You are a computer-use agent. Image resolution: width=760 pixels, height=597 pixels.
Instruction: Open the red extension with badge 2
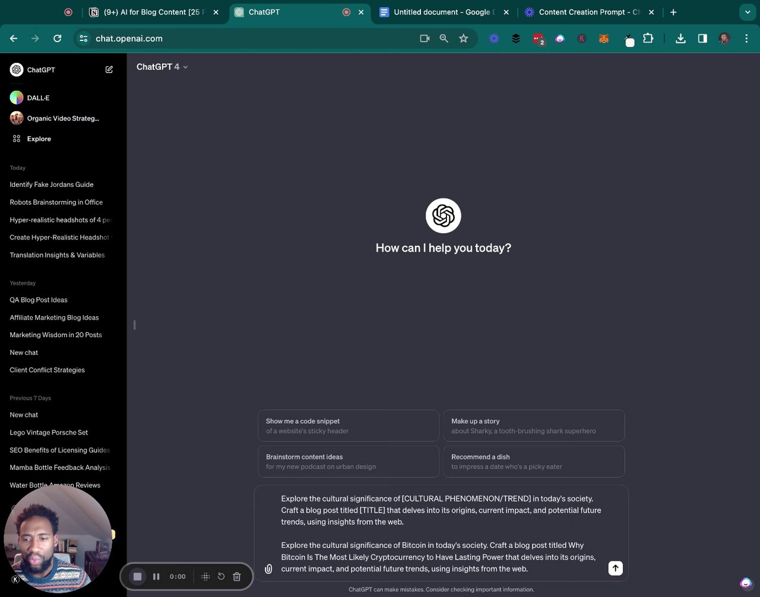pyautogui.click(x=539, y=39)
